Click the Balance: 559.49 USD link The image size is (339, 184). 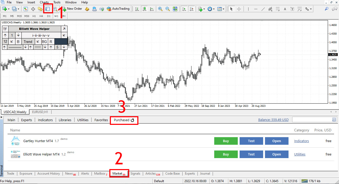point(273,120)
